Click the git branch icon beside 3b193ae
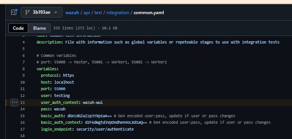The height and width of the screenshot is (139, 292). coord(27,12)
